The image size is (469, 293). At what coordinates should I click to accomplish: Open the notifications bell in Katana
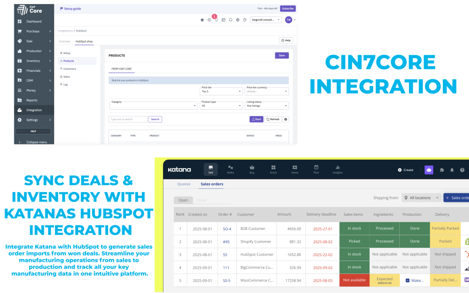click(x=452, y=170)
